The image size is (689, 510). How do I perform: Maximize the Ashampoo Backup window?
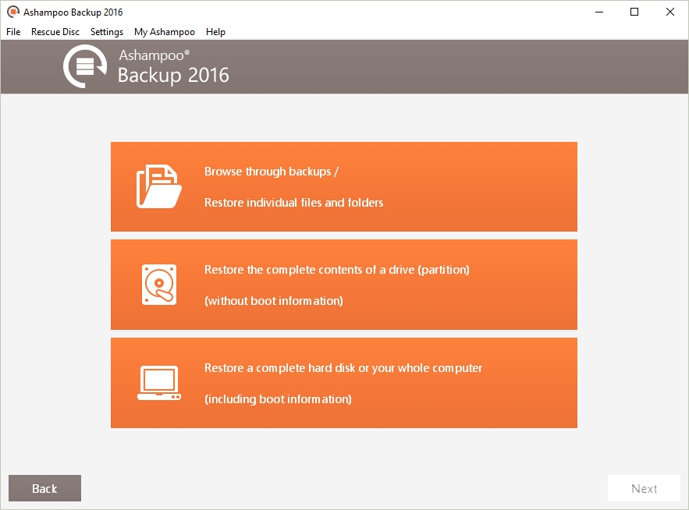pos(634,12)
